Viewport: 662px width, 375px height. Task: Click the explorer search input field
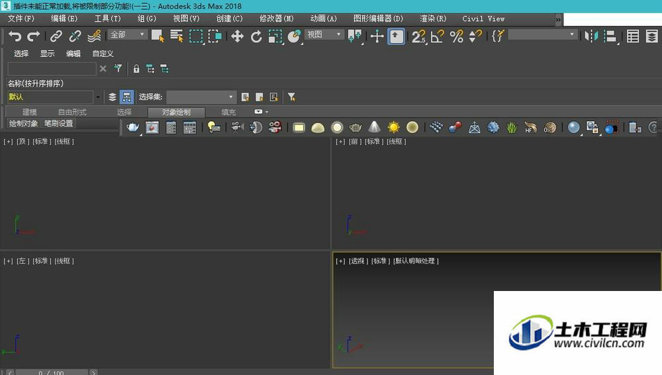click(x=52, y=69)
